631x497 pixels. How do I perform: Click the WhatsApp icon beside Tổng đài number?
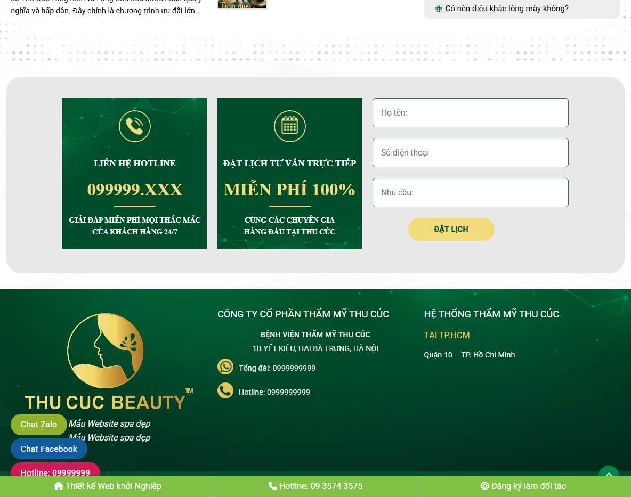225,366
